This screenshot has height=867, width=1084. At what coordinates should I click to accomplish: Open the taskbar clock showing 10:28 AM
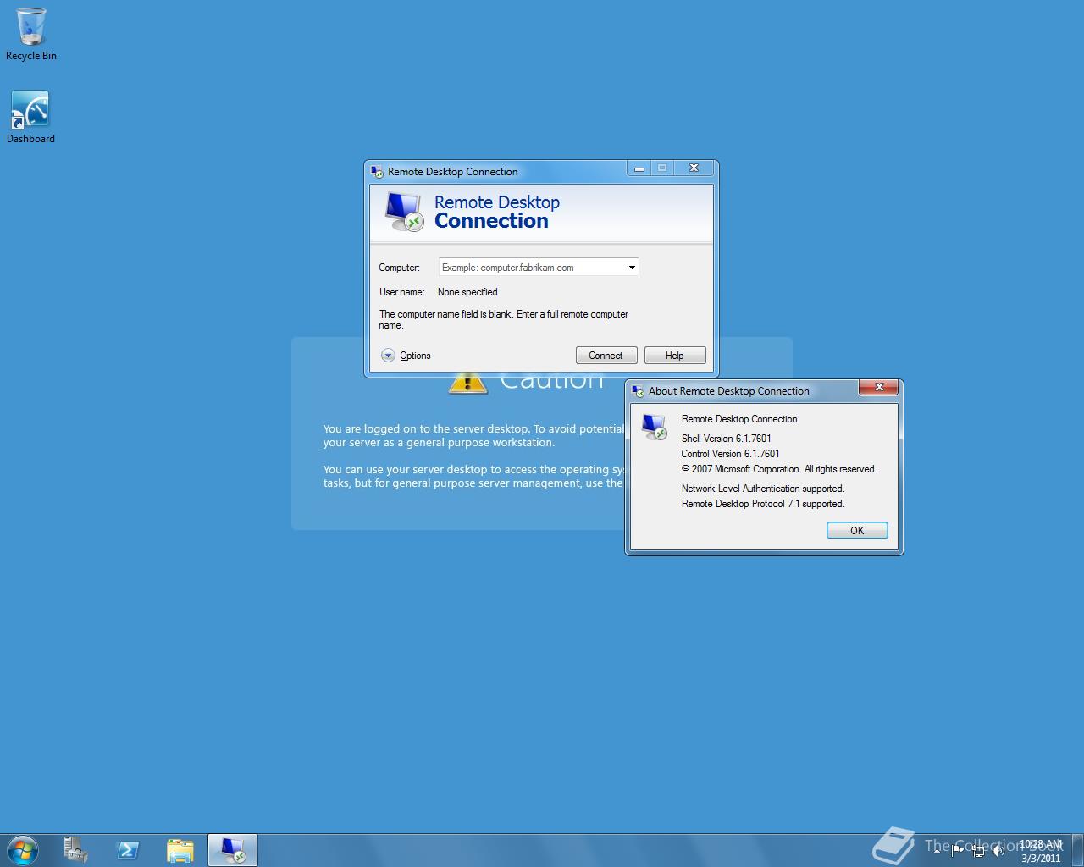click(1041, 851)
